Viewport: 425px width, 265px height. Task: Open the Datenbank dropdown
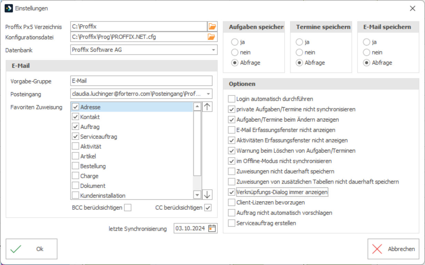pos(213,50)
